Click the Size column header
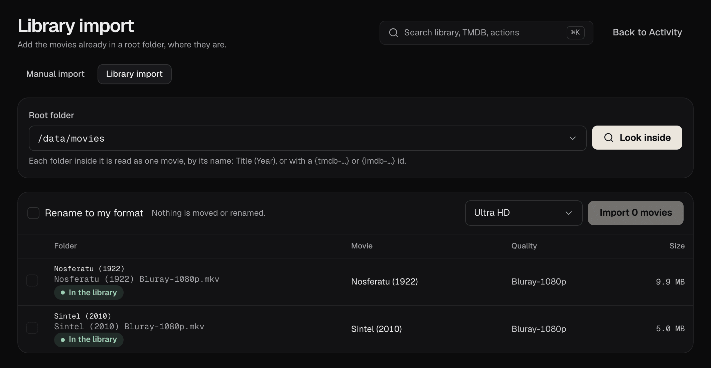 (x=677, y=246)
